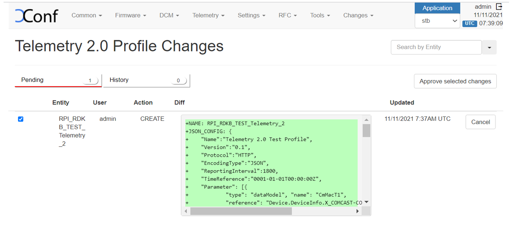Open the Firmware menu
The width and height of the screenshot is (511, 246).
[131, 16]
